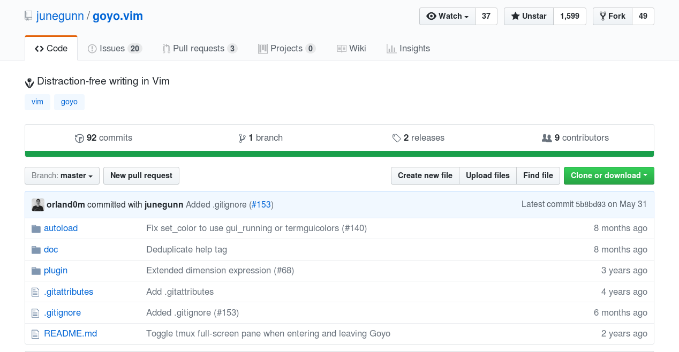The height and width of the screenshot is (352, 679).
Task: Click the Issues count badge 20
Action: [135, 49]
